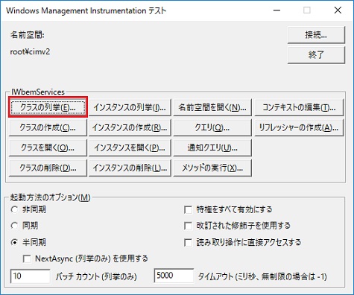Screen dimensions: 354x295
Task: Click the 起動方法のオプション(M) group label
Action: point(50,197)
